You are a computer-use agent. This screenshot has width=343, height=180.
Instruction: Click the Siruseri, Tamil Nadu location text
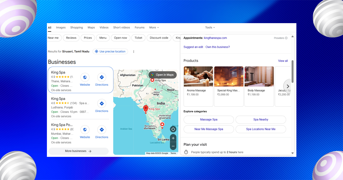pyautogui.click(x=76, y=51)
